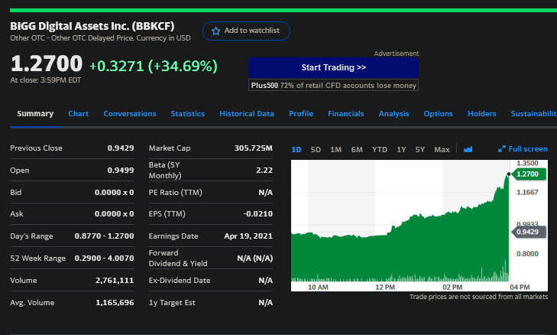Image resolution: width=557 pixels, height=335 pixels.
Task: Click the star icon in Add to watchlist
Action: [216, 31]
